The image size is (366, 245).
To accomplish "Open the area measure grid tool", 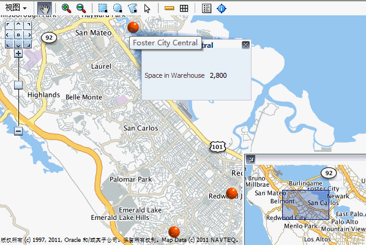I will coord(184,9).
